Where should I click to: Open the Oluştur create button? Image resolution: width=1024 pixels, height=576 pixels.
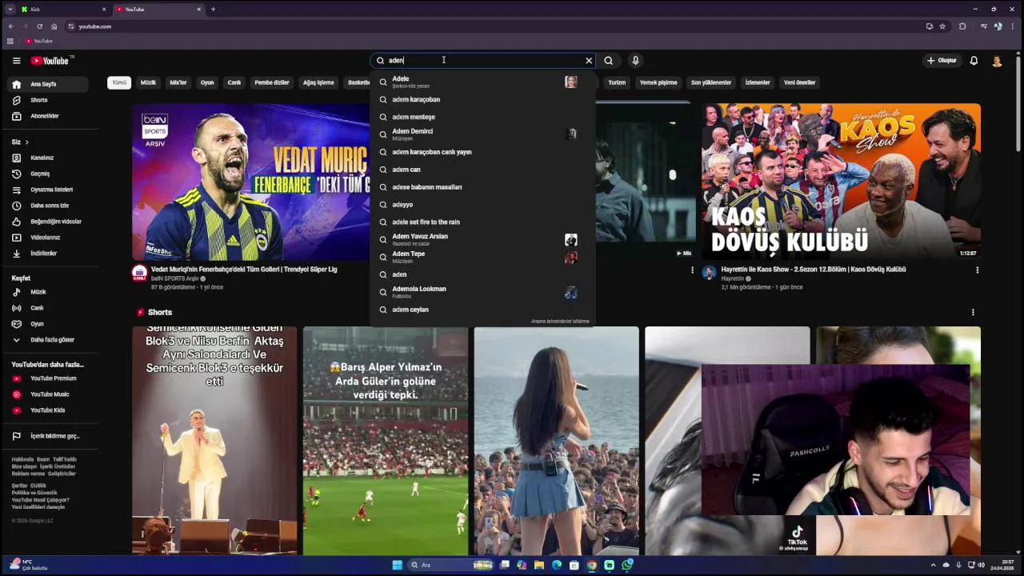point(942,61)
